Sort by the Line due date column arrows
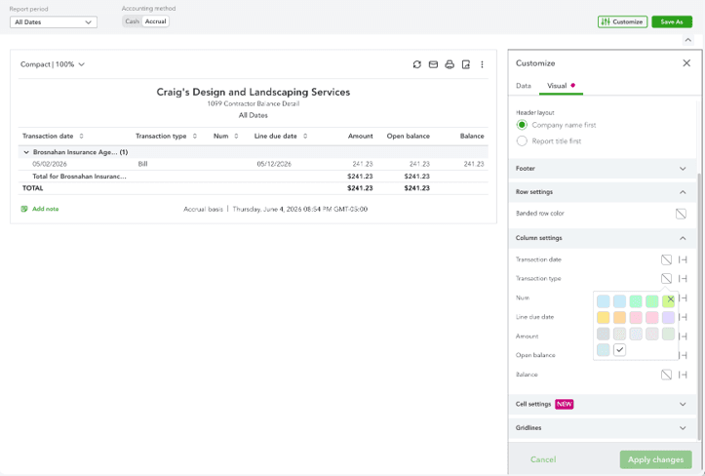The width and height of the screenshot is (705, 476). pyautogui.click(x=305, y=136)
